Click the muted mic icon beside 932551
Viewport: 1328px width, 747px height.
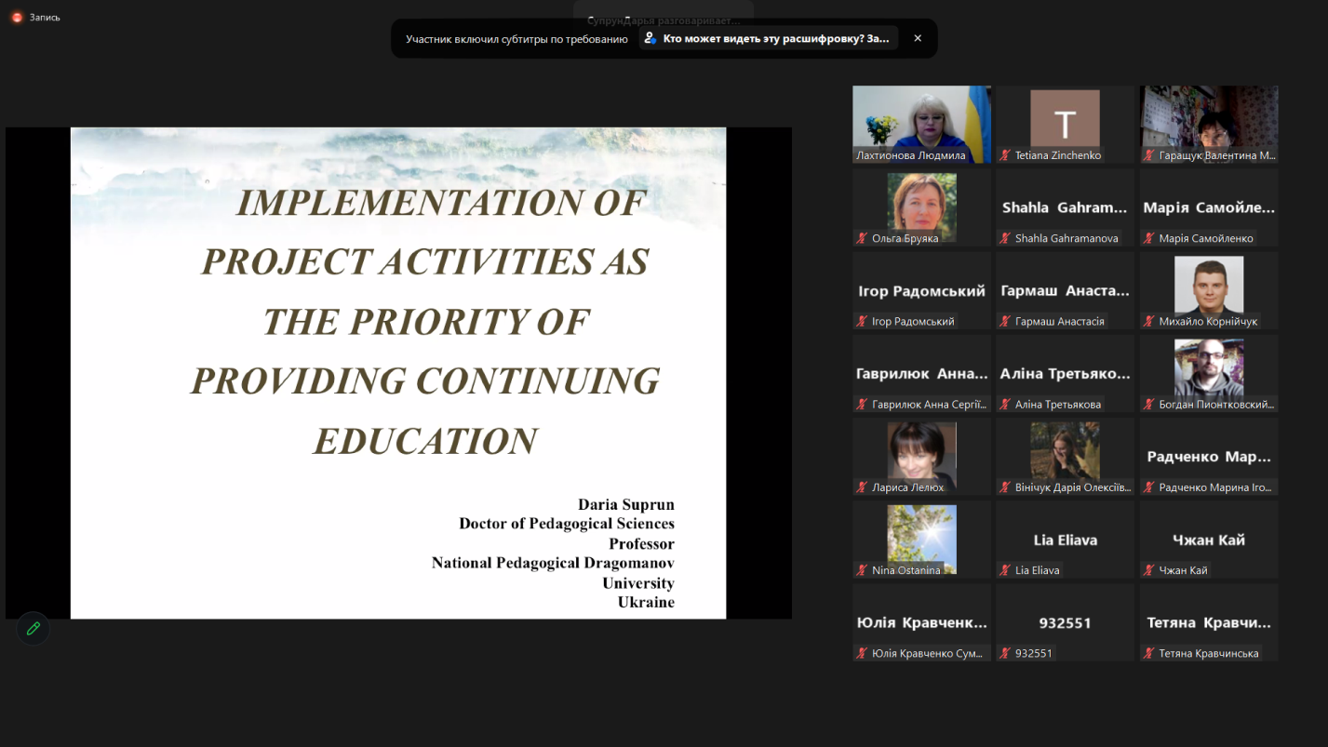pos(1005,654)
